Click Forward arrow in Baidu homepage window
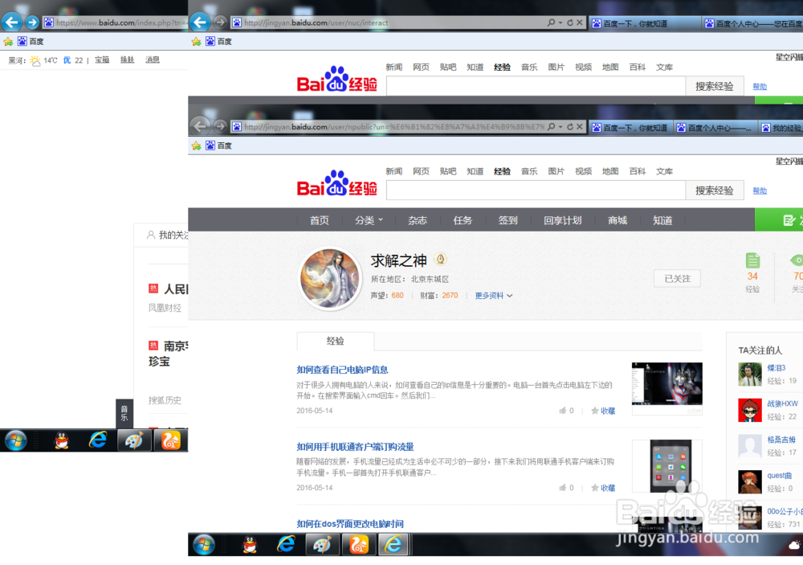 32,22
